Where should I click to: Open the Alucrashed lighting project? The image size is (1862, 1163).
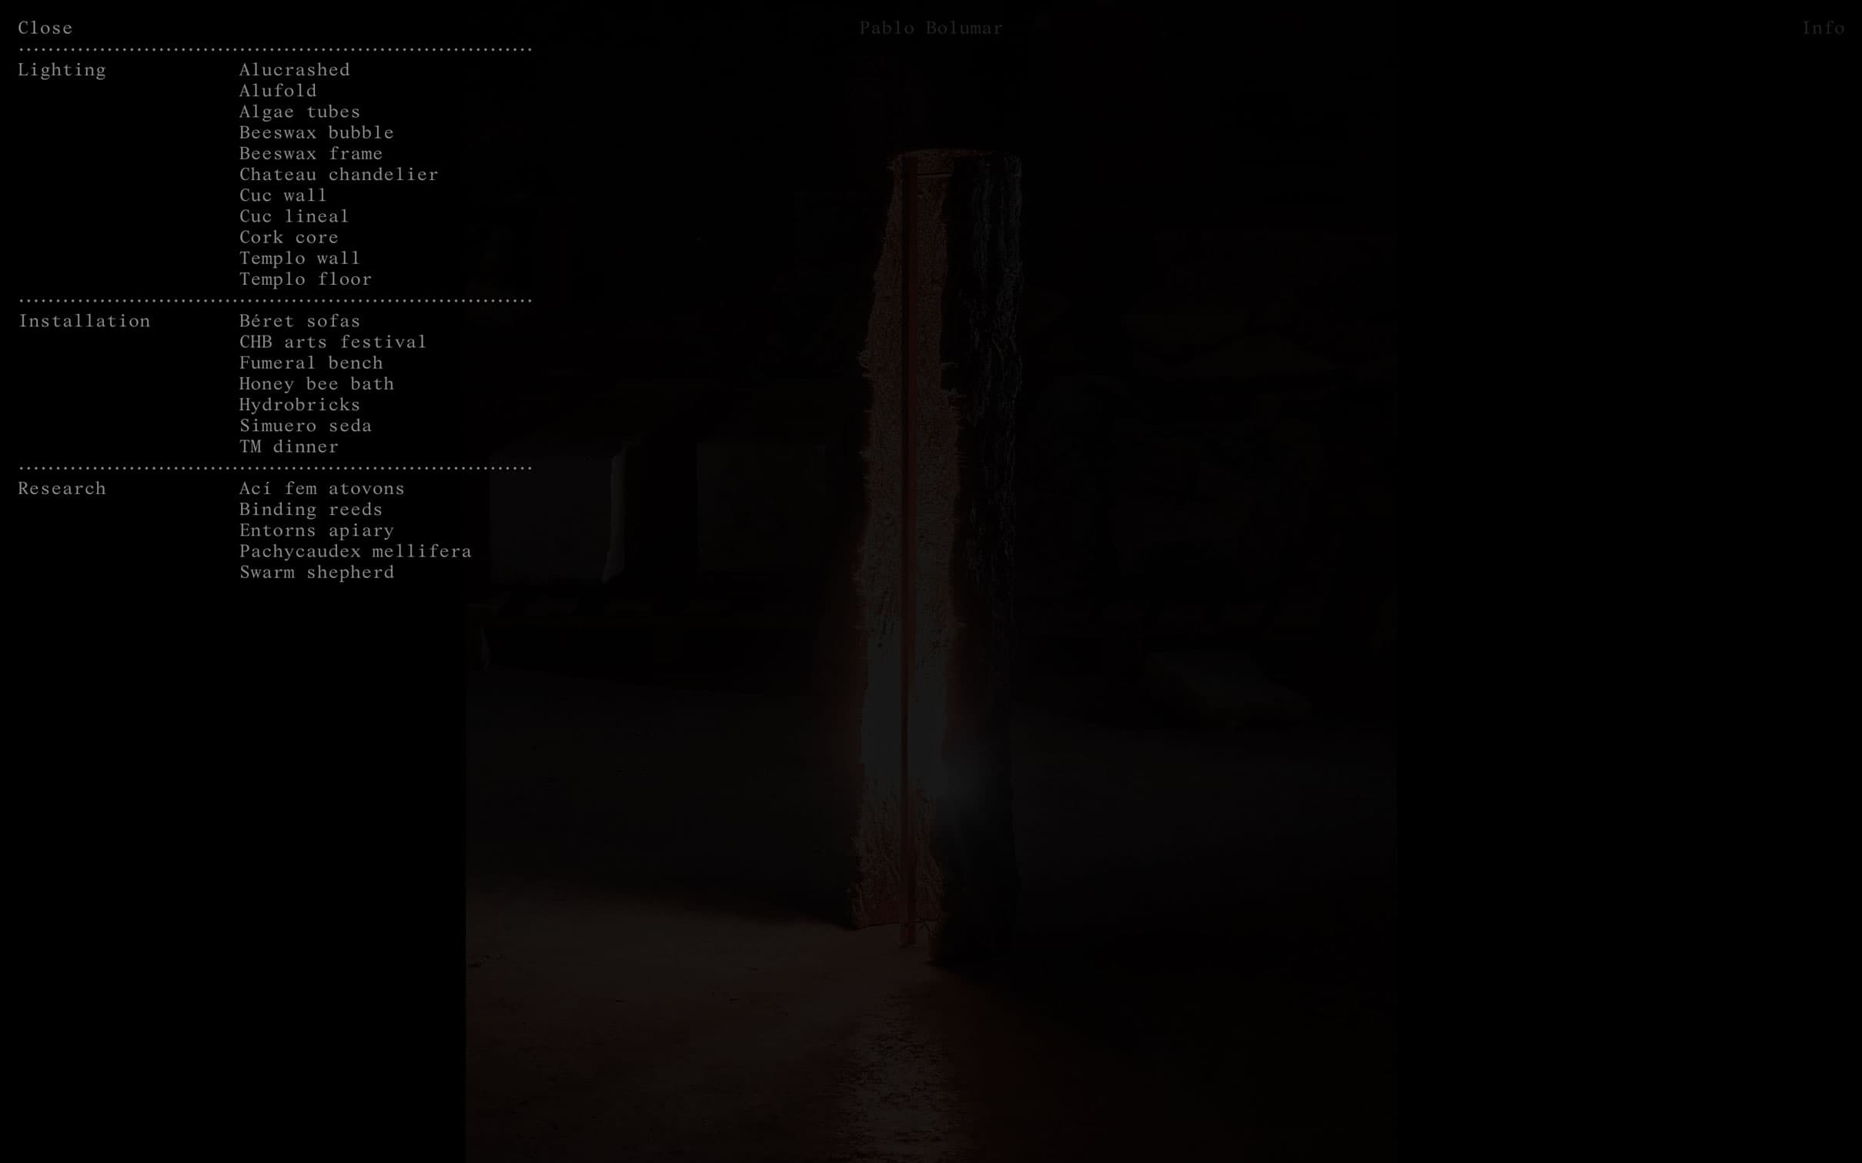(x=294, y=70)
